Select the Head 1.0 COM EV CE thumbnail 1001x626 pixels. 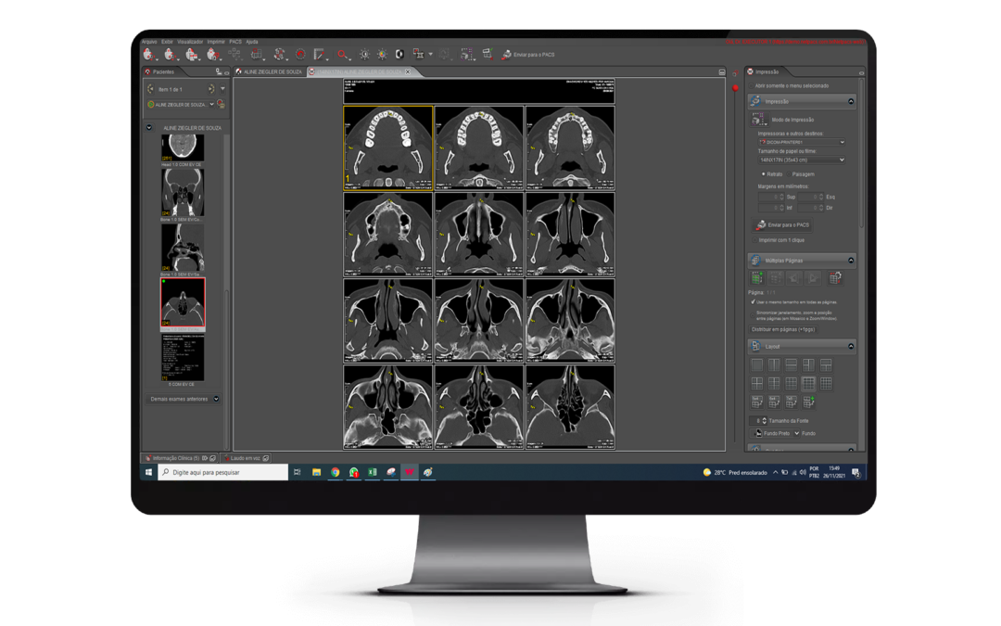(x=182, y=147)
